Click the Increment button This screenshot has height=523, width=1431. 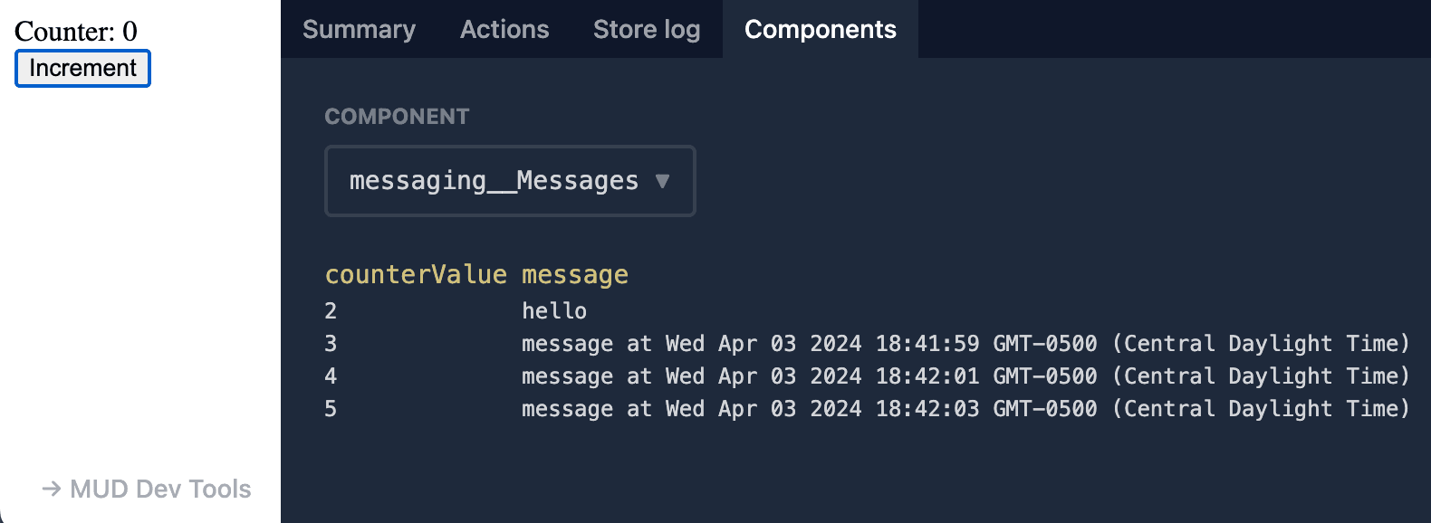pos(82,68)
